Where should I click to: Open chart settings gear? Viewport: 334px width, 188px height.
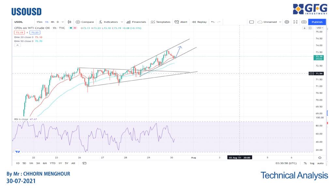click(287, 22)
